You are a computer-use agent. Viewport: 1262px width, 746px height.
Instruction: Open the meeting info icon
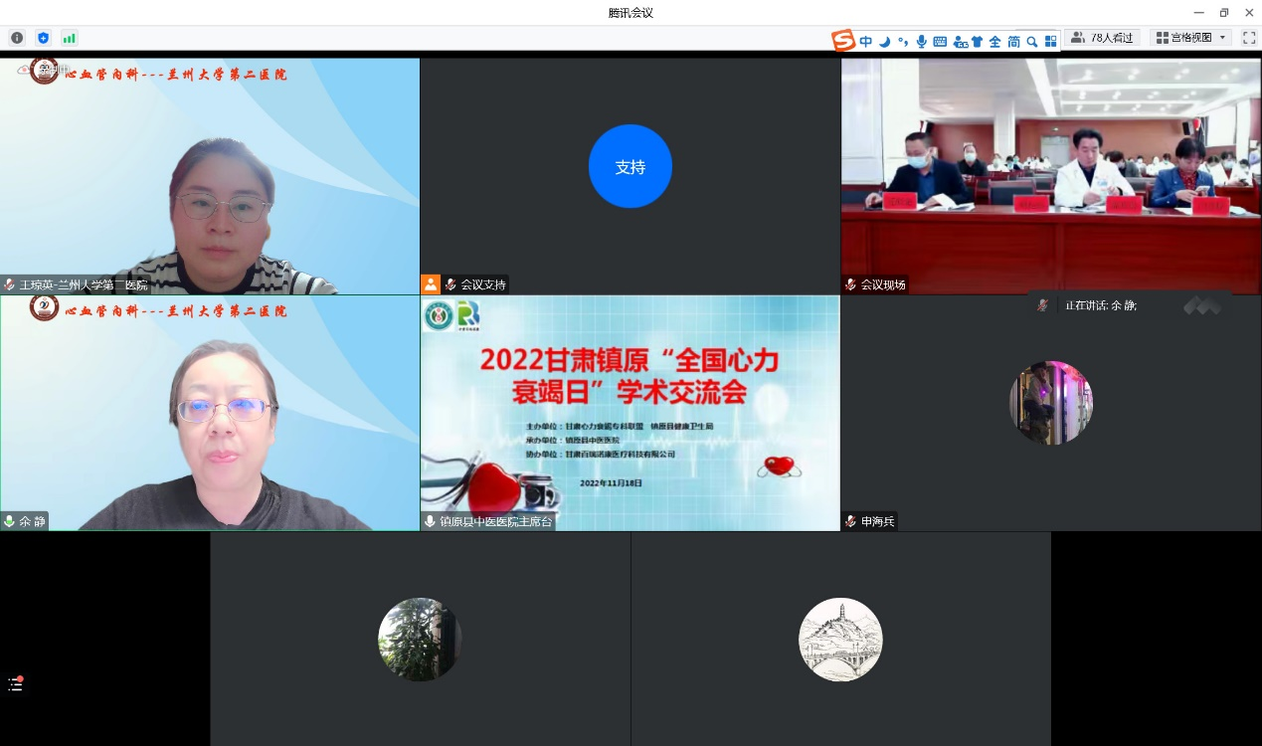pos(17,38)
